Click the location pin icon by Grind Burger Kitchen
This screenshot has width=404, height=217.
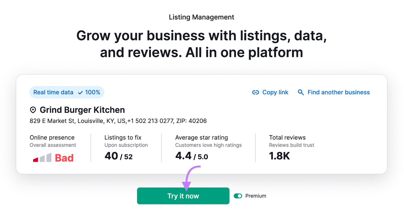(33, 110)
